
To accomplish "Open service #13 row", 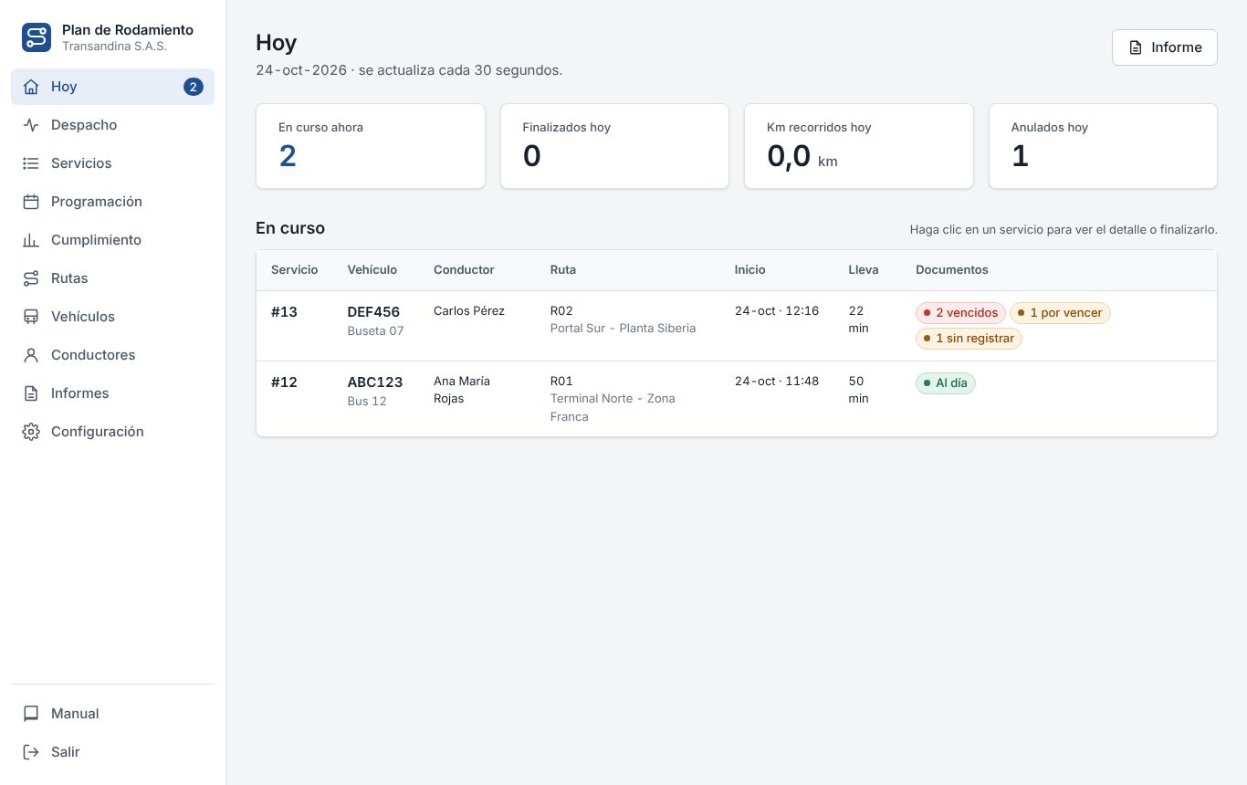I will 736,326.
